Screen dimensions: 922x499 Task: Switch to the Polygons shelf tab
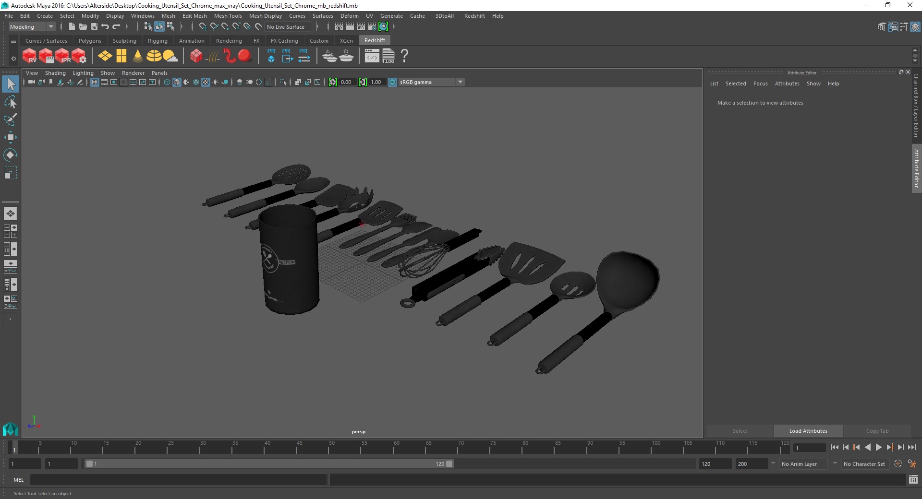pos(90,41)
